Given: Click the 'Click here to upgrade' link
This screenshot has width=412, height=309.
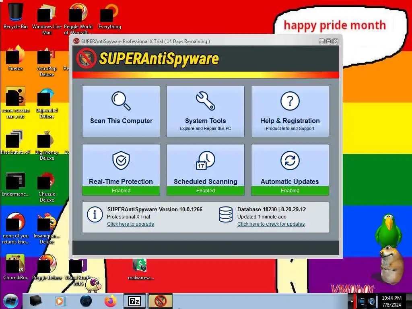Looking at the screenshot, I should click(130, 224).
